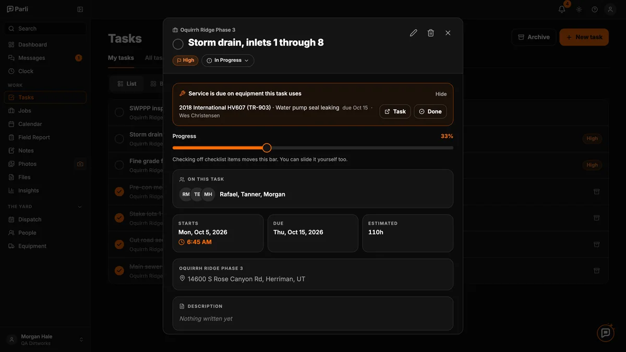Click the clock icon beside 6:45 AM
626x352 pixels.
tap(182, 242)
